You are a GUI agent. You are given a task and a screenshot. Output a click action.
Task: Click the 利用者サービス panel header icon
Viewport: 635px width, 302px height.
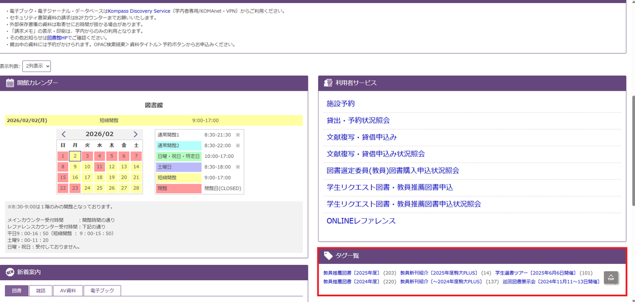pyautogui.click(x=328, y=83)
